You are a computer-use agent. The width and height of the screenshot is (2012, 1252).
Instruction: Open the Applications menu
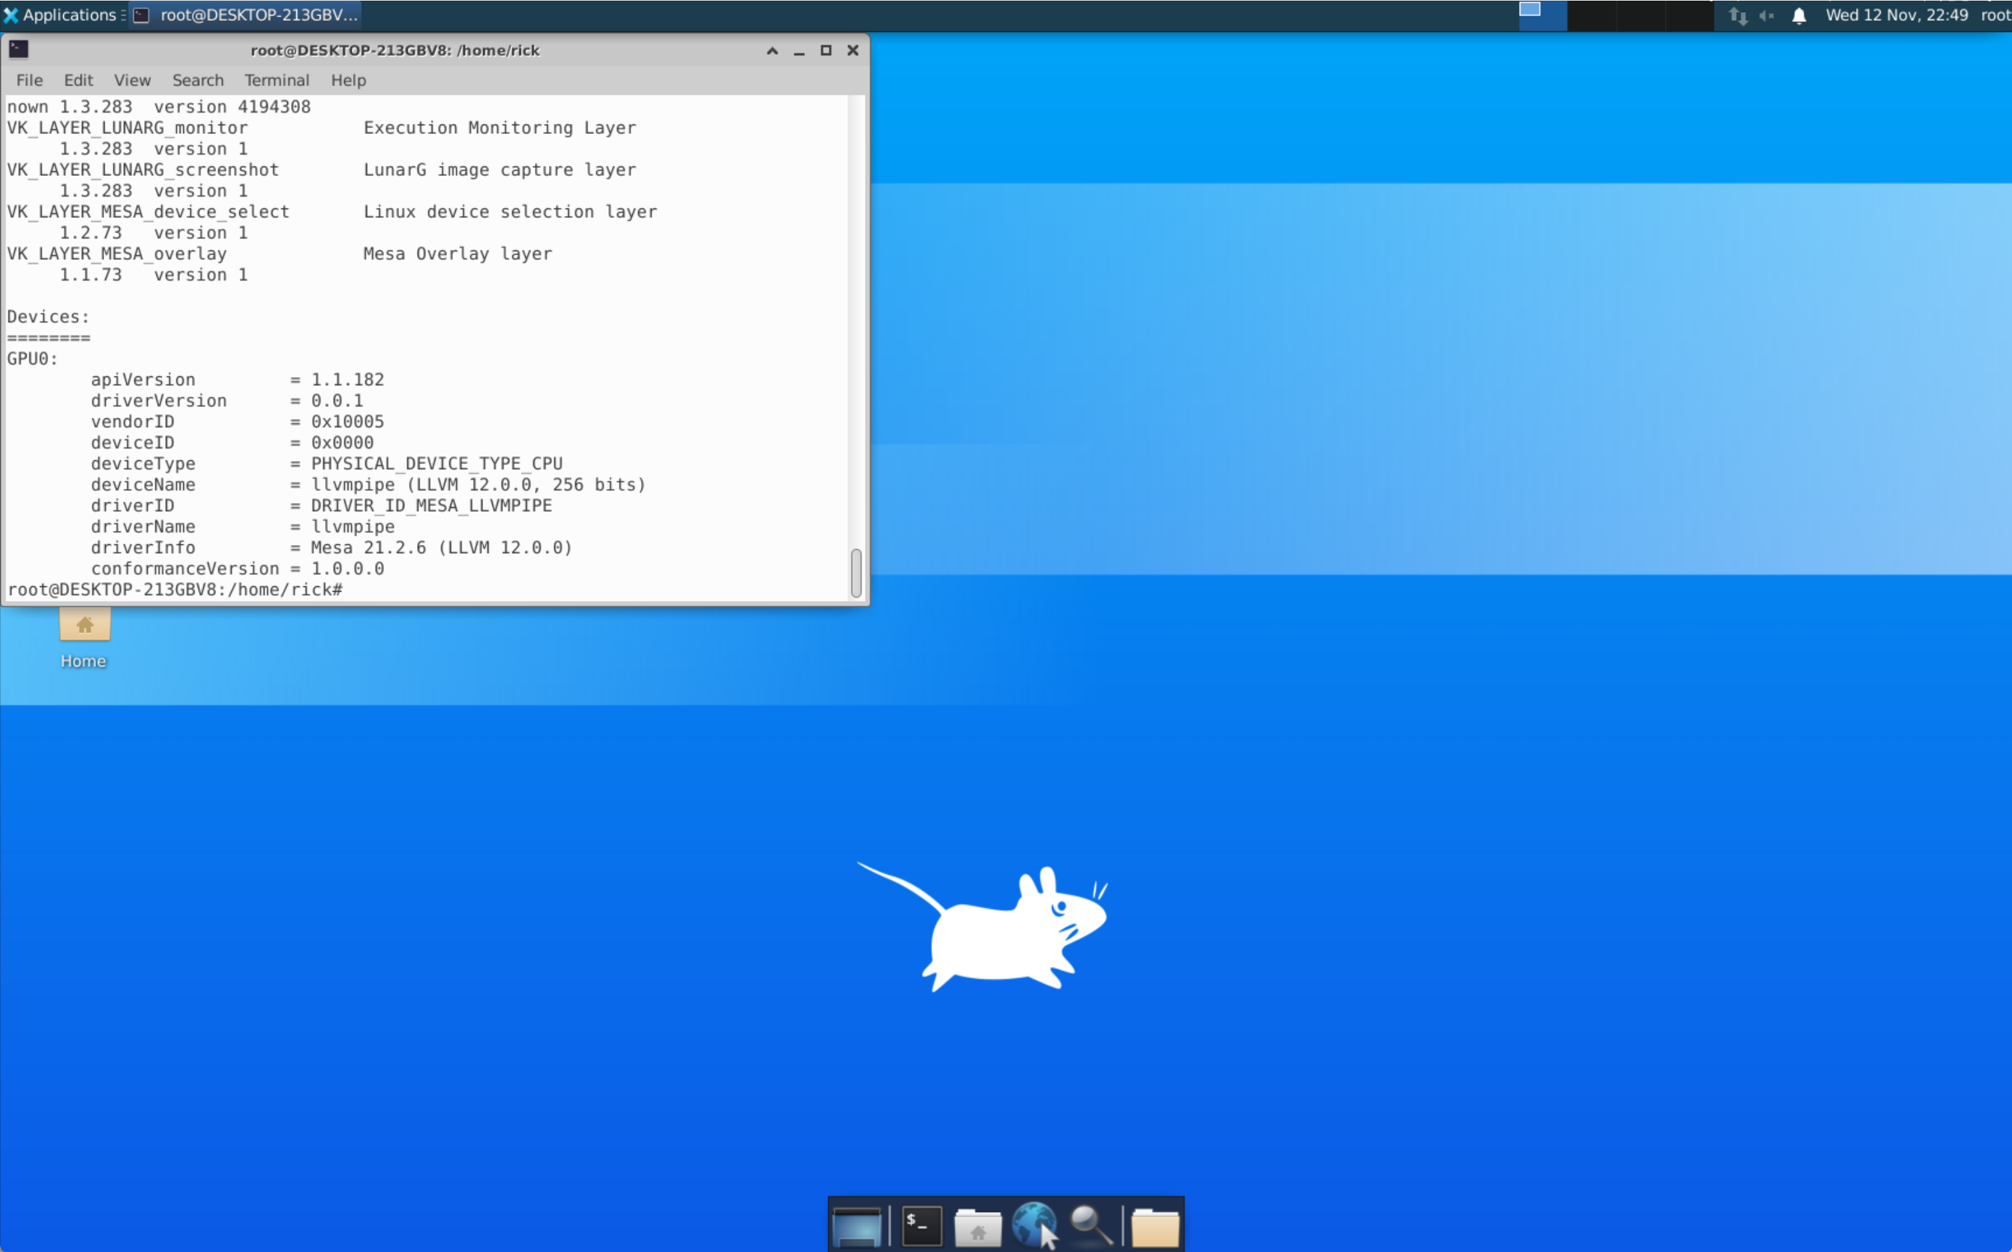point(61,15)
